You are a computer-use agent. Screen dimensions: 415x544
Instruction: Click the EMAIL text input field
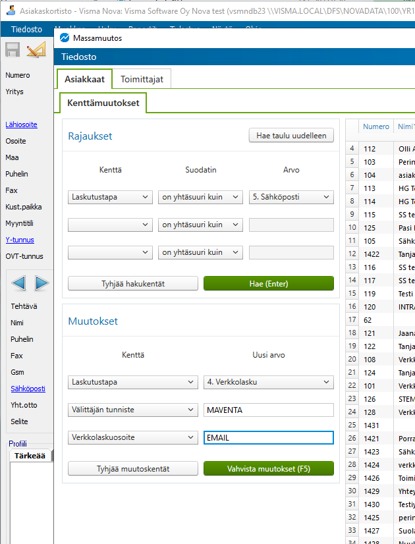[269, 438]
